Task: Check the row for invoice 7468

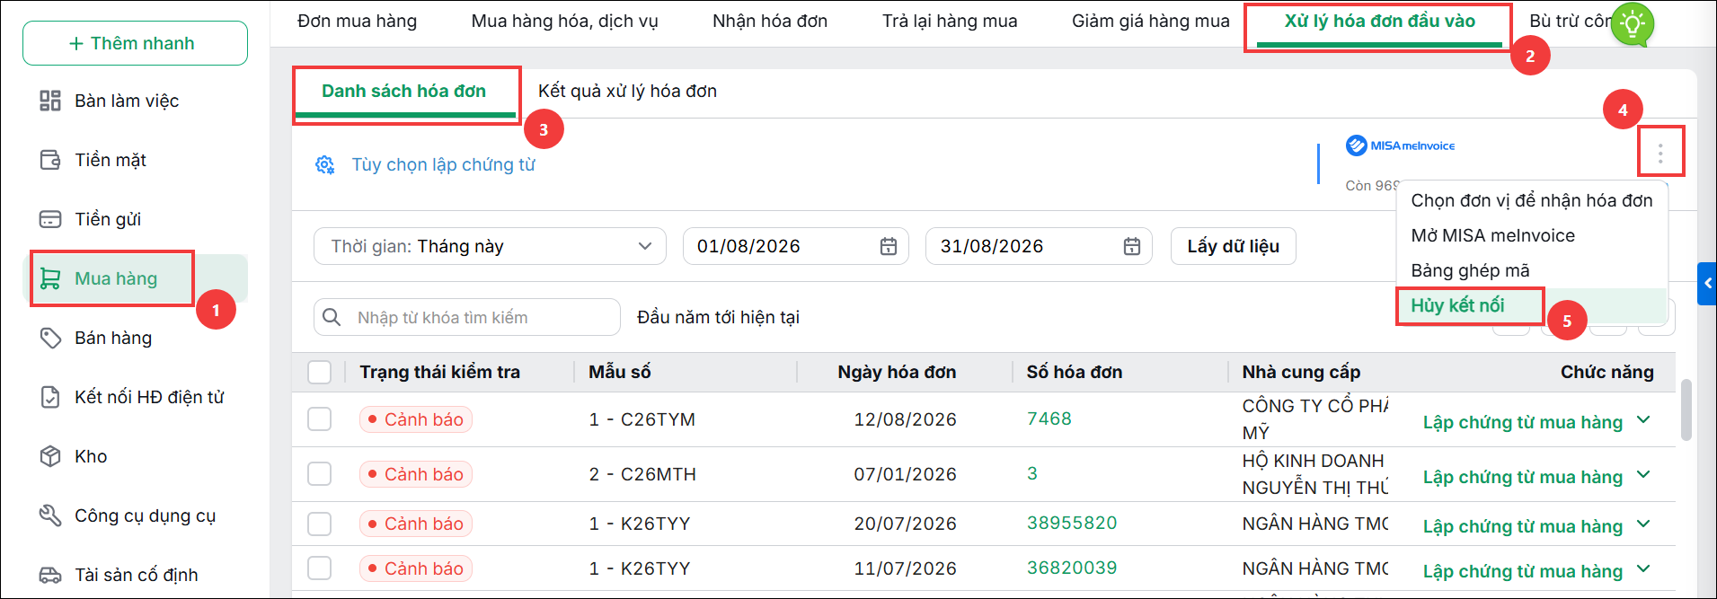Action: (x=319, y=419)
